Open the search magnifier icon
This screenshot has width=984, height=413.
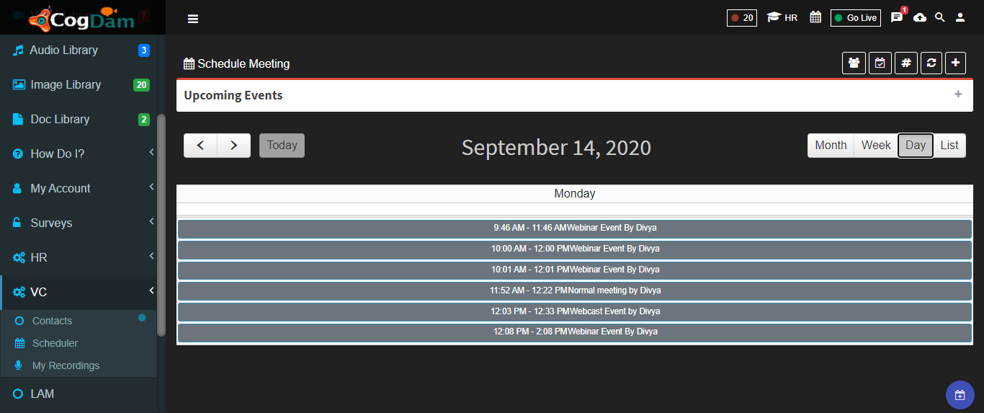(940, 17)
